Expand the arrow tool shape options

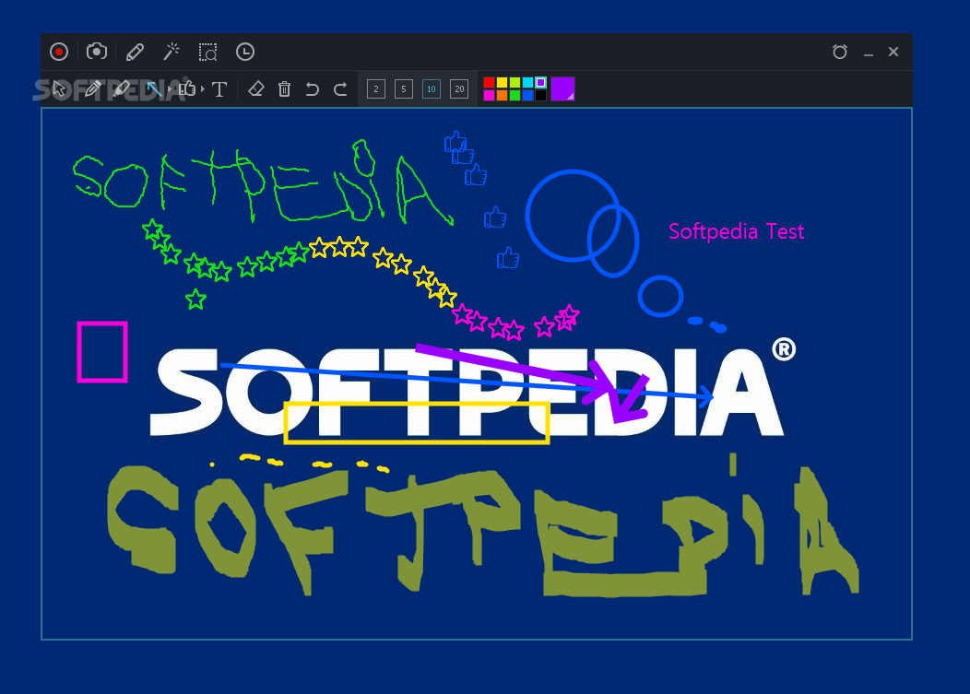170,89
